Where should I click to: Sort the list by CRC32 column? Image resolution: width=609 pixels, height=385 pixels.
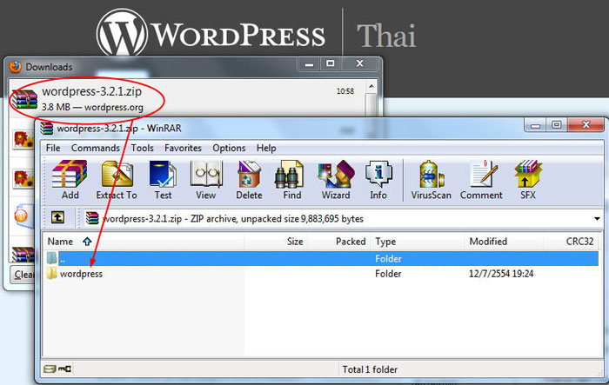point(571,242)
